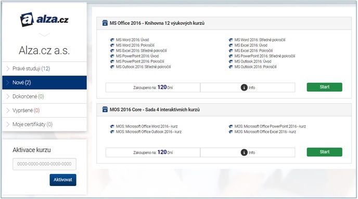Click MOS: Microsoft Office PowerPoint 2016 - kurz

click(270, 127)
